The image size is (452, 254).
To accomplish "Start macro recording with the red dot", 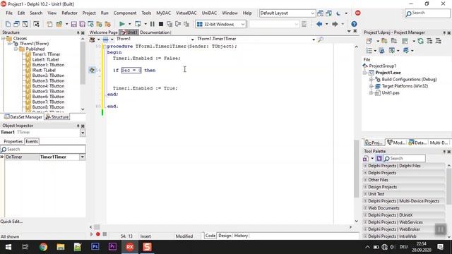I will [98, 234].
